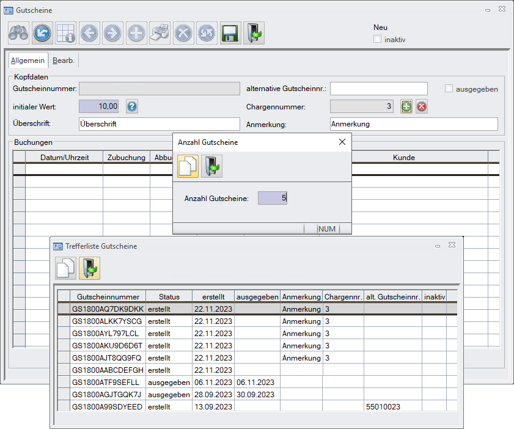Image resolution: width=514 pixels, height=429 pixels.
Task: Save using the green floppy disk icon
Action: coord(230,33)
